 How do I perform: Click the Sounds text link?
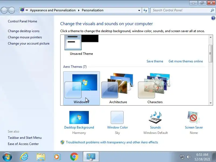[x=156, y=127]
